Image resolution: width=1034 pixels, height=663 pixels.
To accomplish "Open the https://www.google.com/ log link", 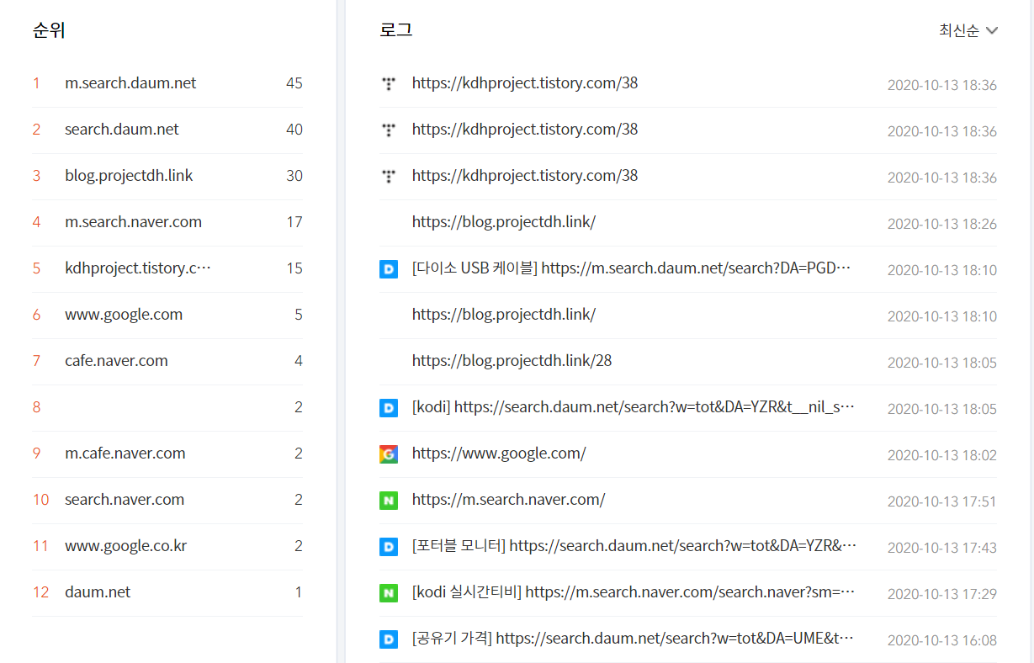I will click(499, 453).
